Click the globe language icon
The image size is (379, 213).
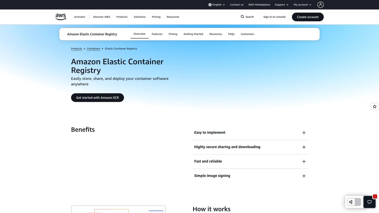click(x=210, y=5)
